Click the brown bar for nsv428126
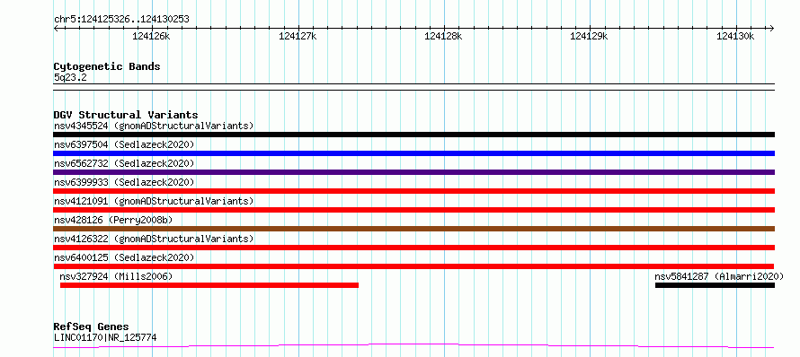 pos(413,229)
